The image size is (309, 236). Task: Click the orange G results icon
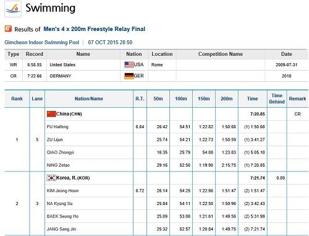pyautogui.click(x=8, y=28)
